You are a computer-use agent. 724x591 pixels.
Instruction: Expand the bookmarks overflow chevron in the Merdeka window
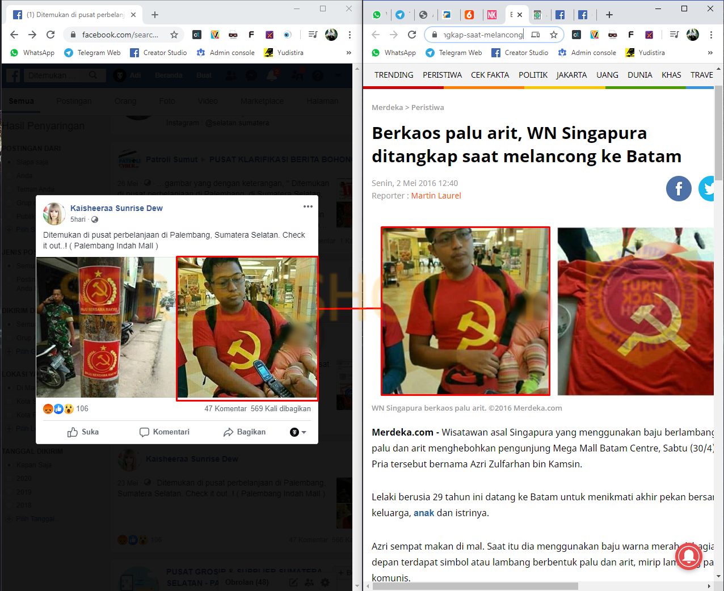coord(710,53)
